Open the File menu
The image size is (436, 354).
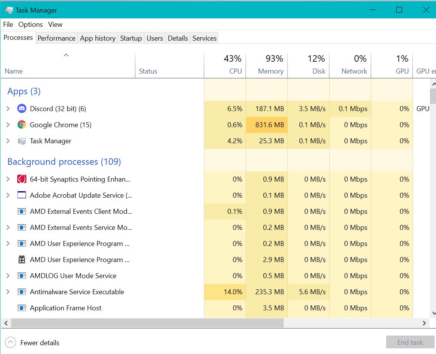pyautogui.click(x=8, y=25)
